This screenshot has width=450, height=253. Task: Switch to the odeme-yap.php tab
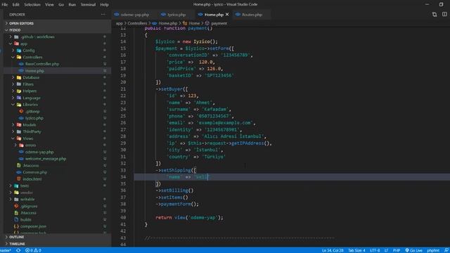(x=134, y=14)
